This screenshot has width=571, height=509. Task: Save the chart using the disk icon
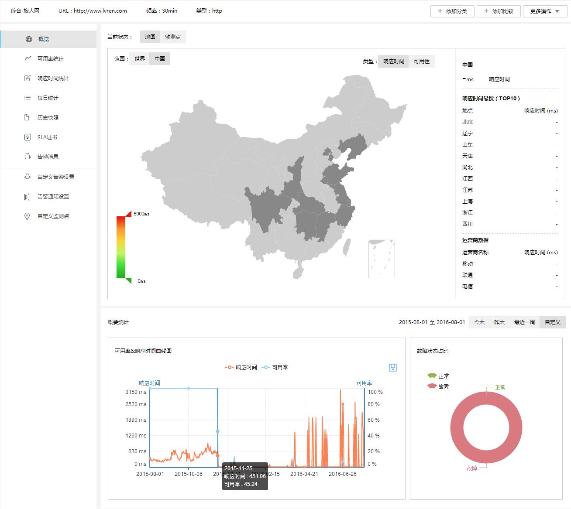pos(392,367)
